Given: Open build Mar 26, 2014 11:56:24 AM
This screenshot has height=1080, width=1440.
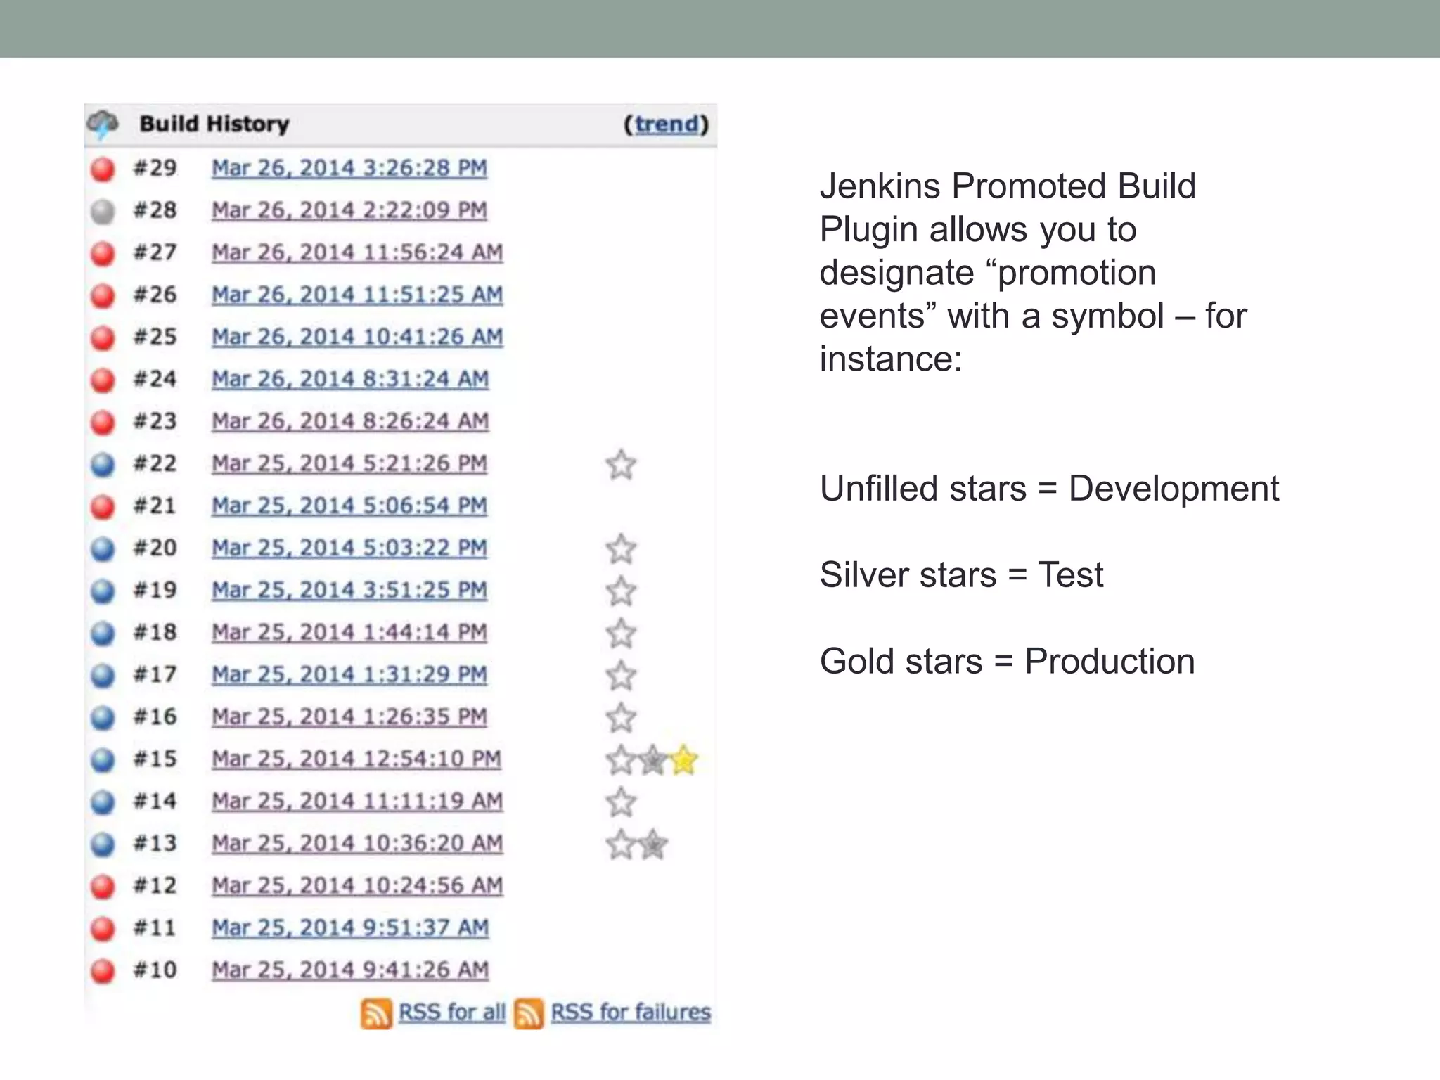Looking at the screenshot, I should [357, 252].
